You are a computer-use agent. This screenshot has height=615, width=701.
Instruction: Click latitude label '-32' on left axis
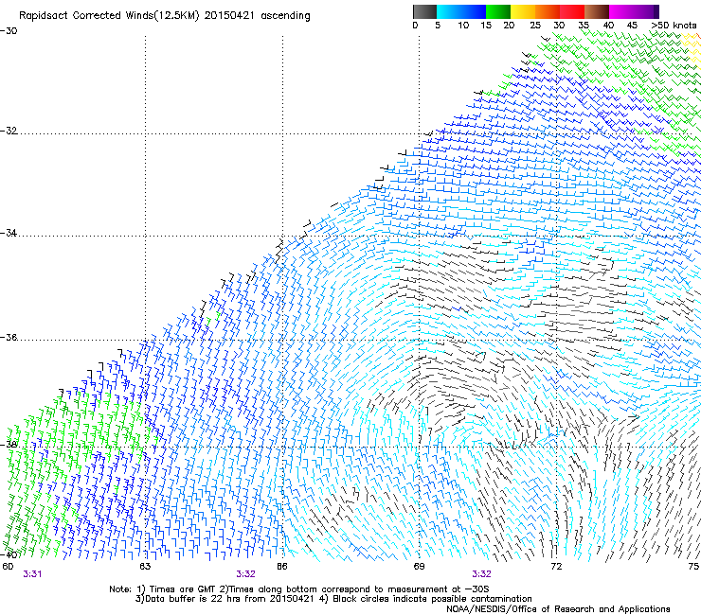pos(9,131)
